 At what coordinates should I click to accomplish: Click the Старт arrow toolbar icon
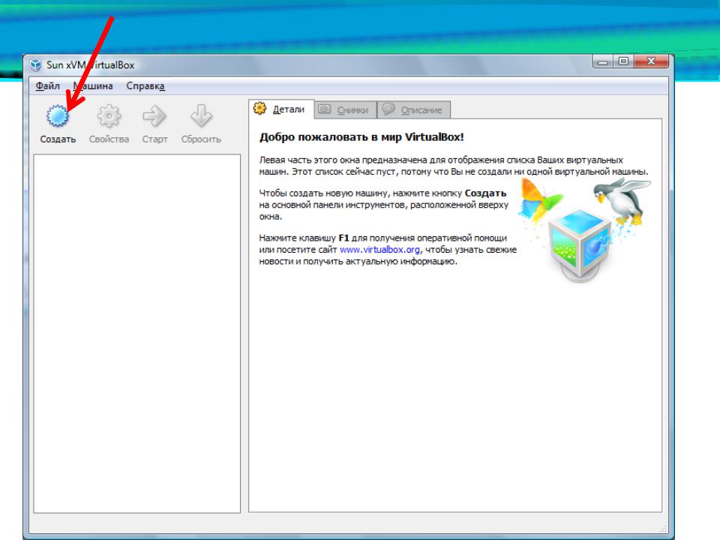coord(154,115)
